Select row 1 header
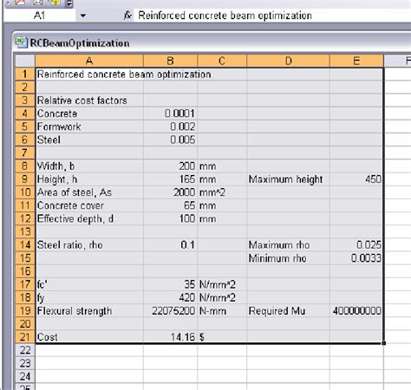Screen dimensions: 411x390 (25, 75)
